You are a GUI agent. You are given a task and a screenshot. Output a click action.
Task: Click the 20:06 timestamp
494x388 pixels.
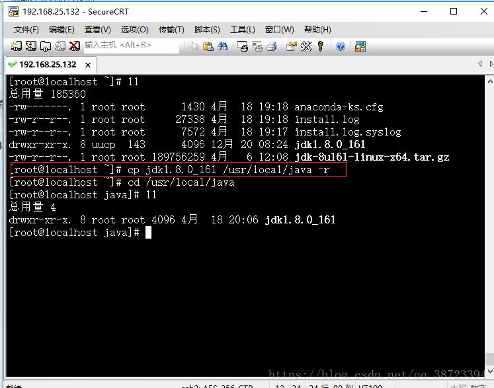(243, 220)
